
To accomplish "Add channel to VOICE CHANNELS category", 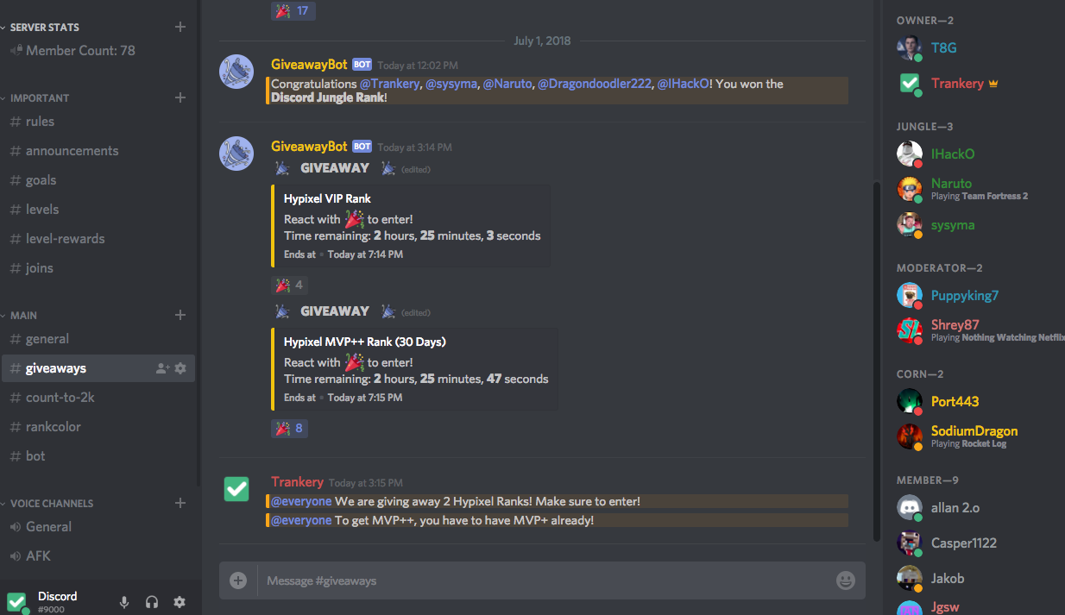I will click(180, 503).
